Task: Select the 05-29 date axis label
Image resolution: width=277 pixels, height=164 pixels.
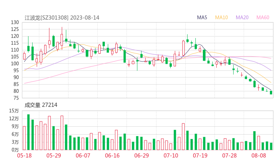Action: (x=54, y=155)
